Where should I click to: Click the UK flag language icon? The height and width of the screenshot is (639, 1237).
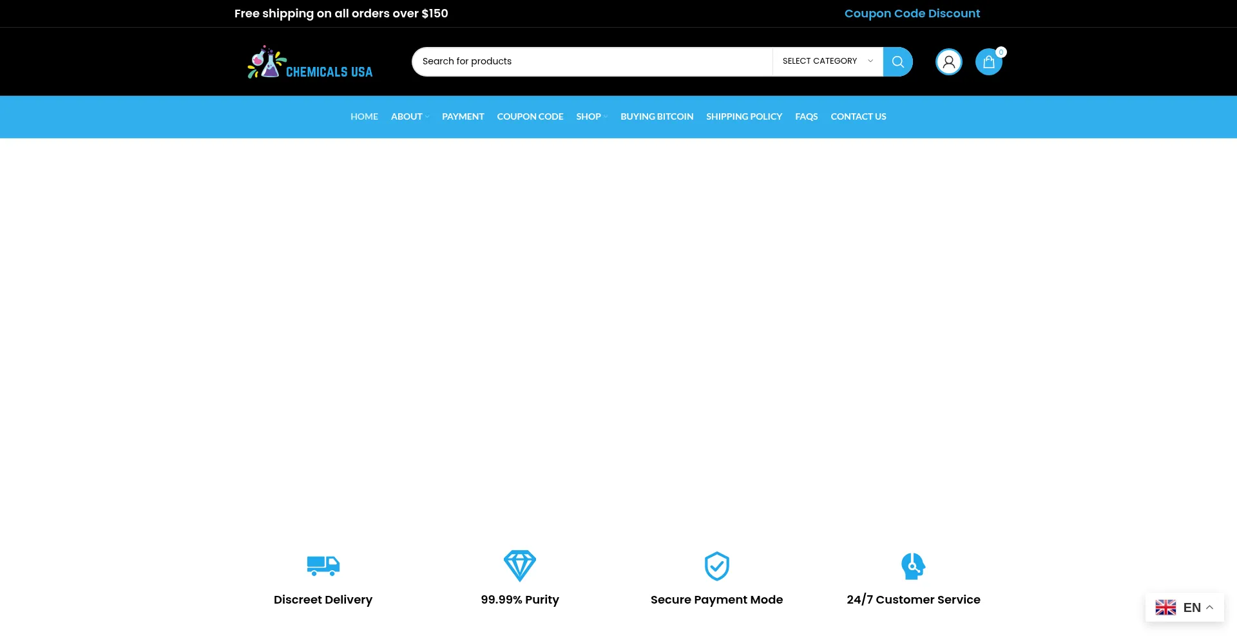click(x=1165, y=607)
